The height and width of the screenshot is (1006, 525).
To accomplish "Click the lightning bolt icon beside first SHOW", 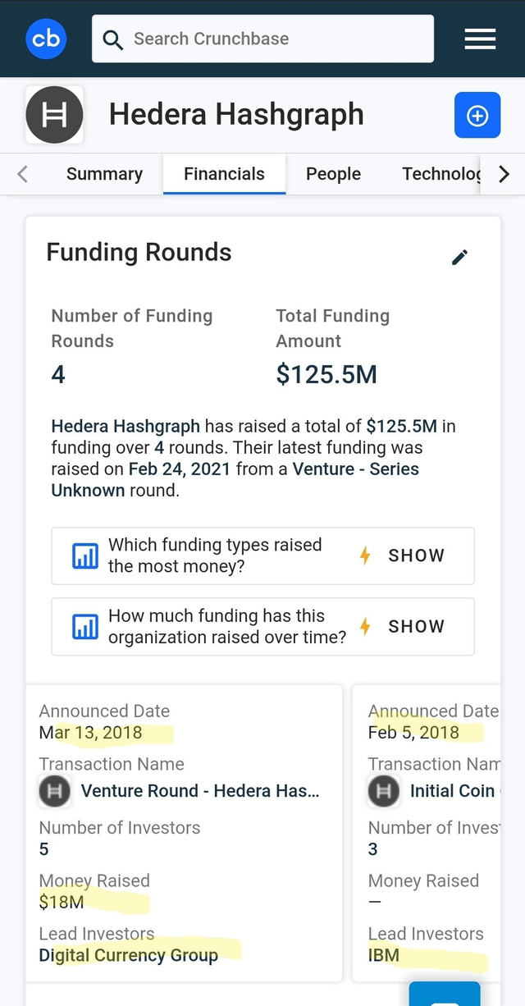I will click(x=366, y=556).
